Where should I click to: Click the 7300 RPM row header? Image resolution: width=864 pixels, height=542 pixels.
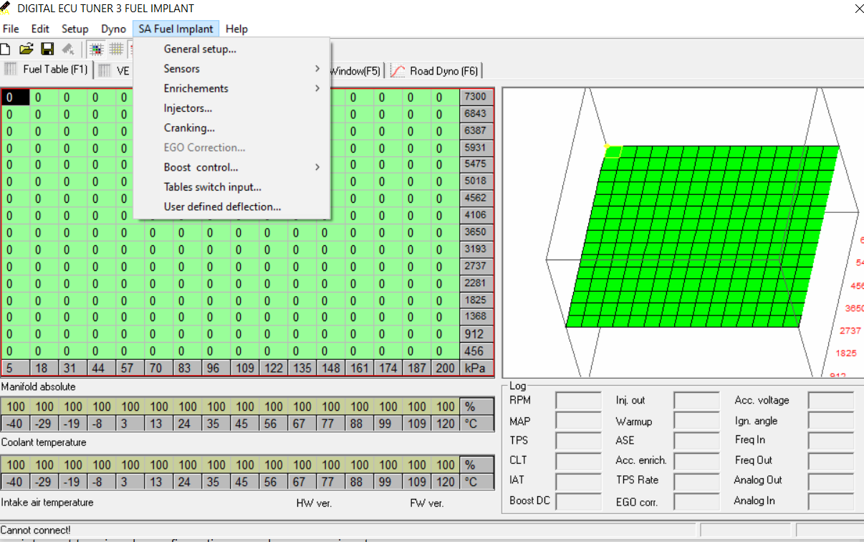pos(475,97)
